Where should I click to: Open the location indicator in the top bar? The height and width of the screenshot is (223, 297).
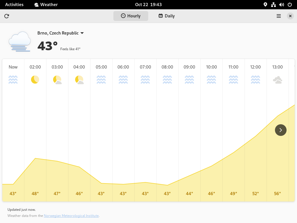click(x=265, y=5)
